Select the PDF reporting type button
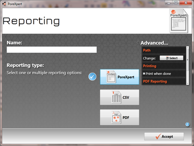The height and width of the screenshot is (146, 194). pos(120,117)
